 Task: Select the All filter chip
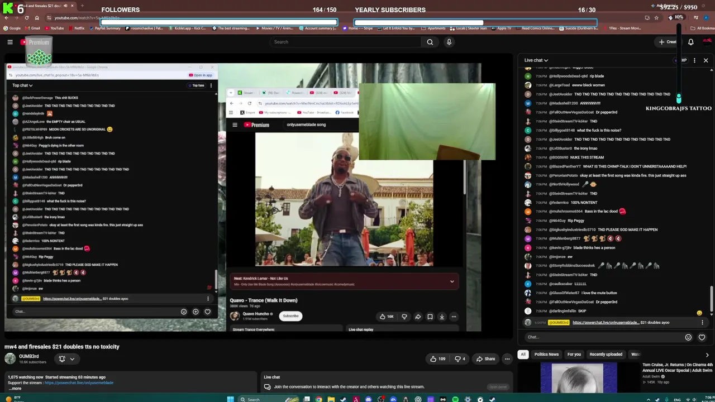tap(523, 355)
